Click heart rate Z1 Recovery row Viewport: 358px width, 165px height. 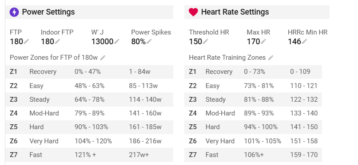pos(253,72)
